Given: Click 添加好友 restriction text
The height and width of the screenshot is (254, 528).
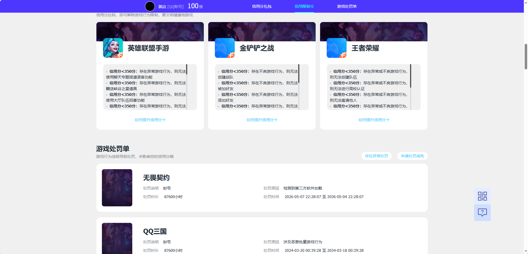Looking at the screenshot, I should [226, 100].
